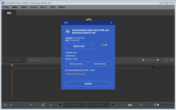
Task: Click the remove marker icon
Action: tap(37, 105)
